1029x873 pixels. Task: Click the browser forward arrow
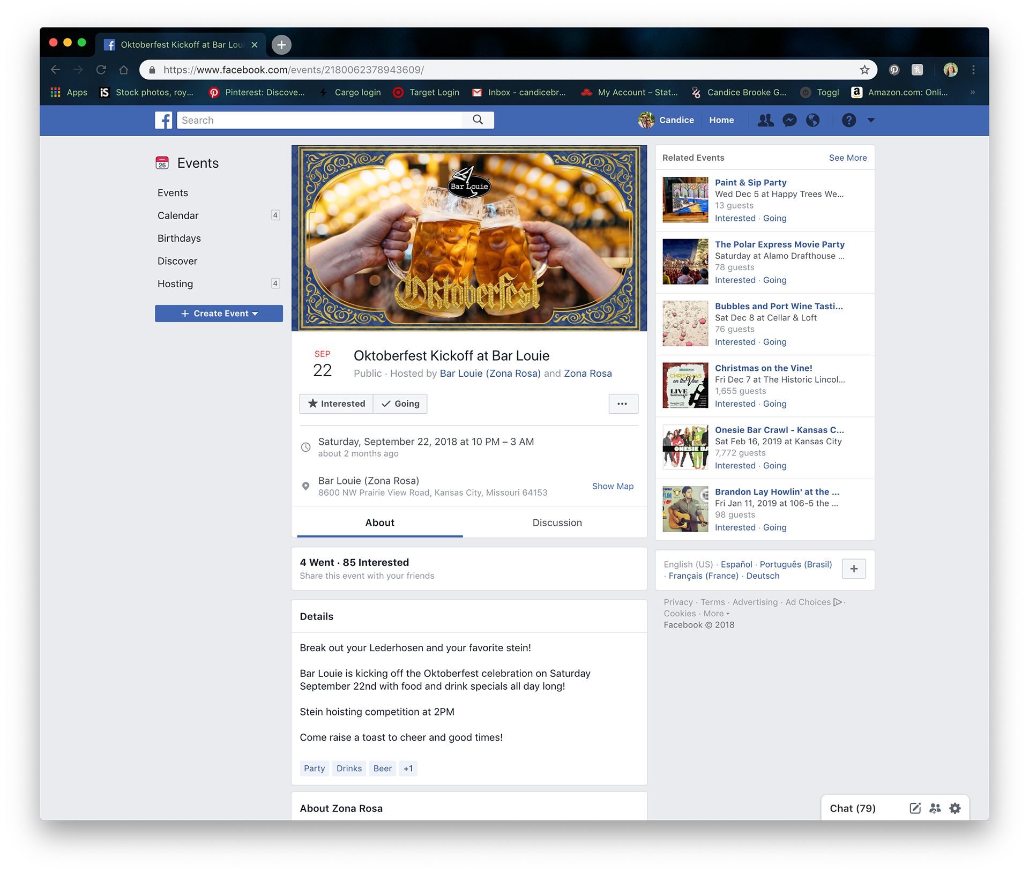click(x=78, y=70)
